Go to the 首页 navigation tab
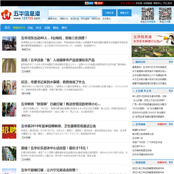 pyautogui.click(x=7, y=28)
